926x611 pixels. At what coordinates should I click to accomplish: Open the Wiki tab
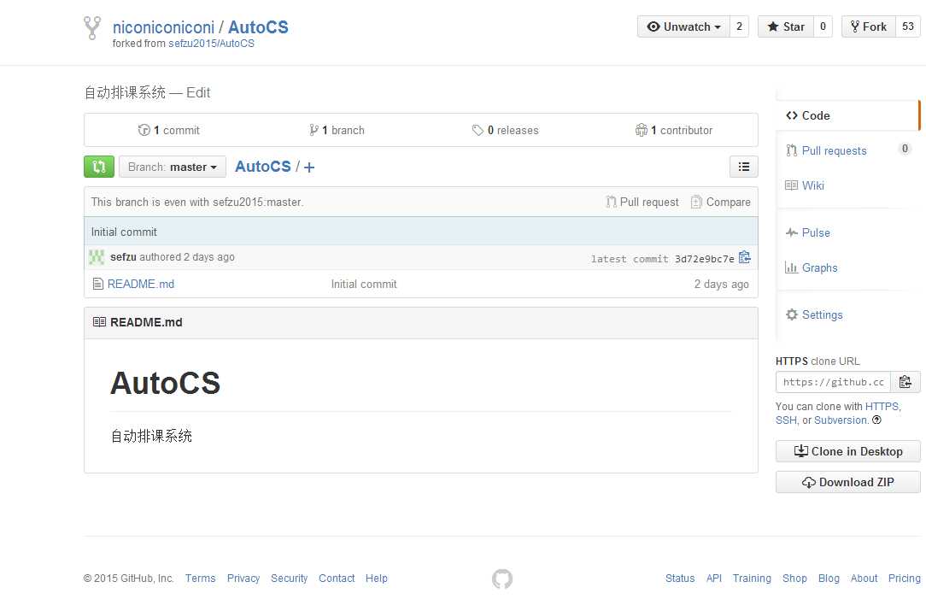[805, 185]
